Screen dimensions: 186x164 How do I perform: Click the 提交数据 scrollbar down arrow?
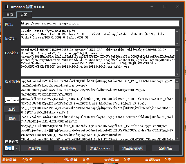pyautogui.click(x=177, y=138)
